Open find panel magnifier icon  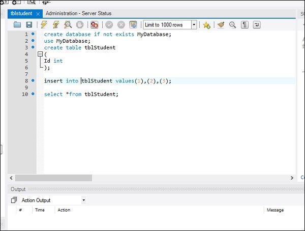tap(232, 25)
